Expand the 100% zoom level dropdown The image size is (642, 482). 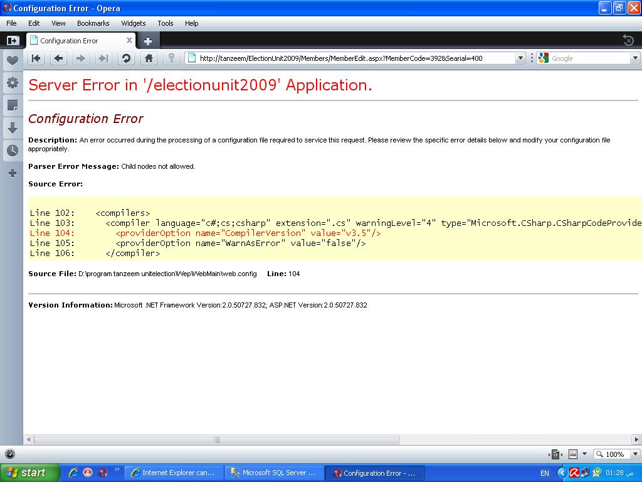635,454
